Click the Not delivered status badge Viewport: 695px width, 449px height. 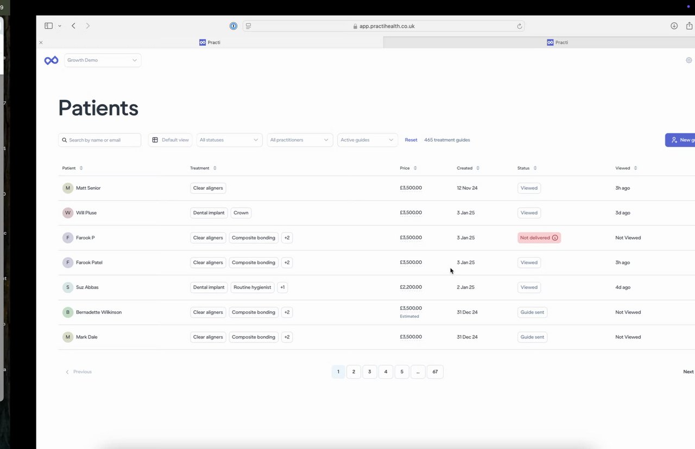click(539, 238)
